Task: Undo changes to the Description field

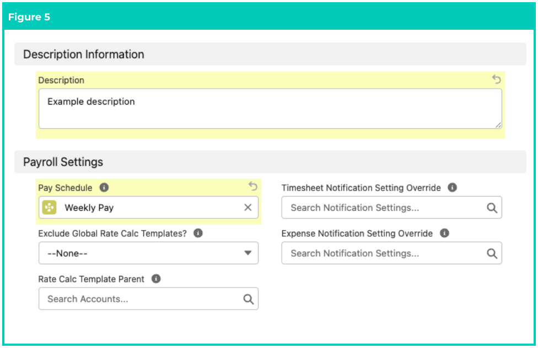Action: click(x=496, y=79)
